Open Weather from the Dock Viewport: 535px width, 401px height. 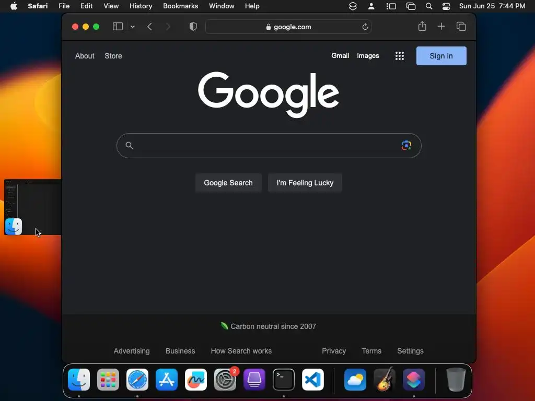click(x=355, y=380)
